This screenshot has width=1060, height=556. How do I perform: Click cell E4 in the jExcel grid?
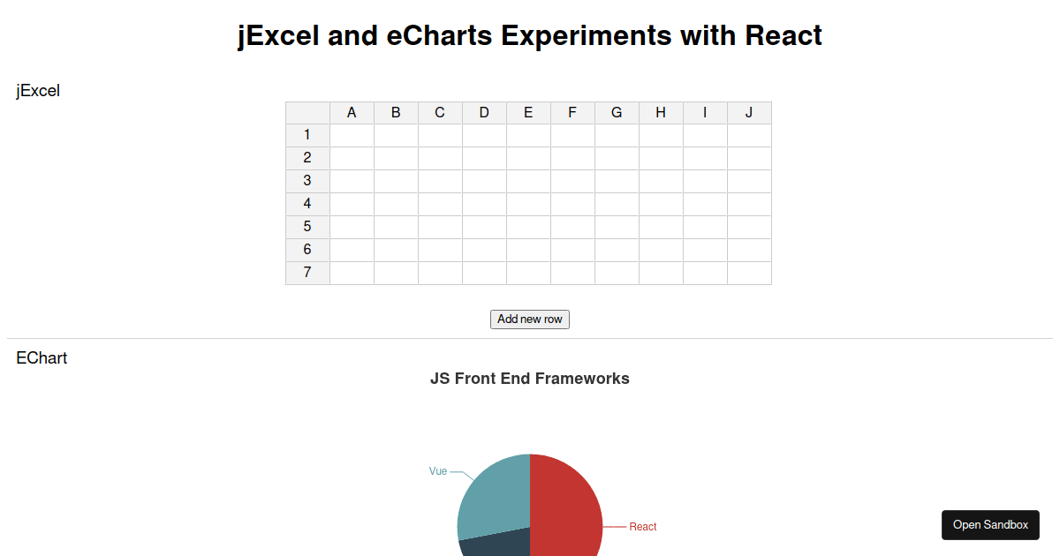pyautogui.click(x=527, y=203)
